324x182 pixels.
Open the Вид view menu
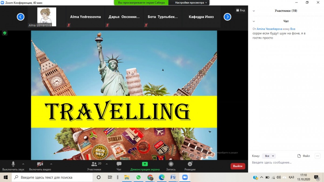pyautogui.click(x=241, y=10)
